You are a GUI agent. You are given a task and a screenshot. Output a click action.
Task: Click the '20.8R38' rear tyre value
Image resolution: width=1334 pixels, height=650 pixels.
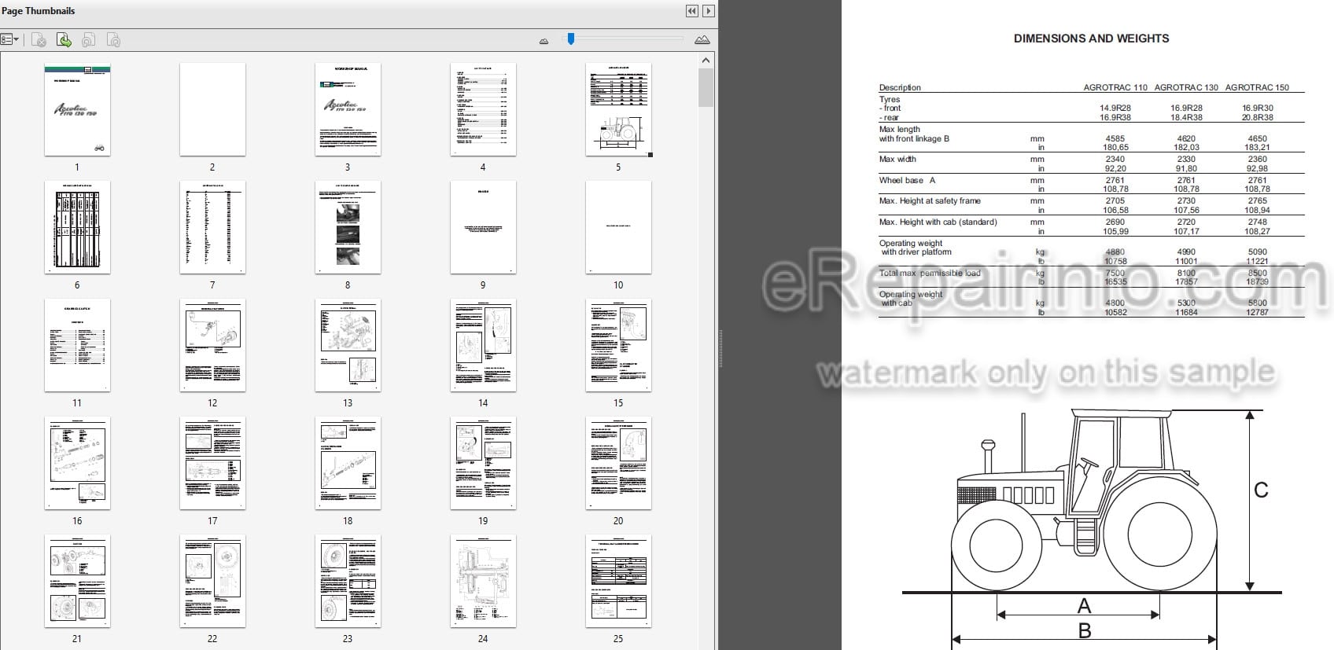1258,117
